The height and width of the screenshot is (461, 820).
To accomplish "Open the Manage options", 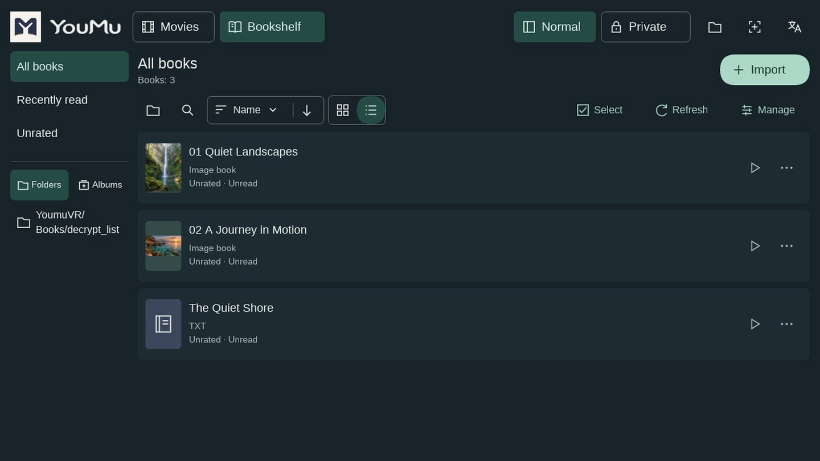I will pos(768,110).
